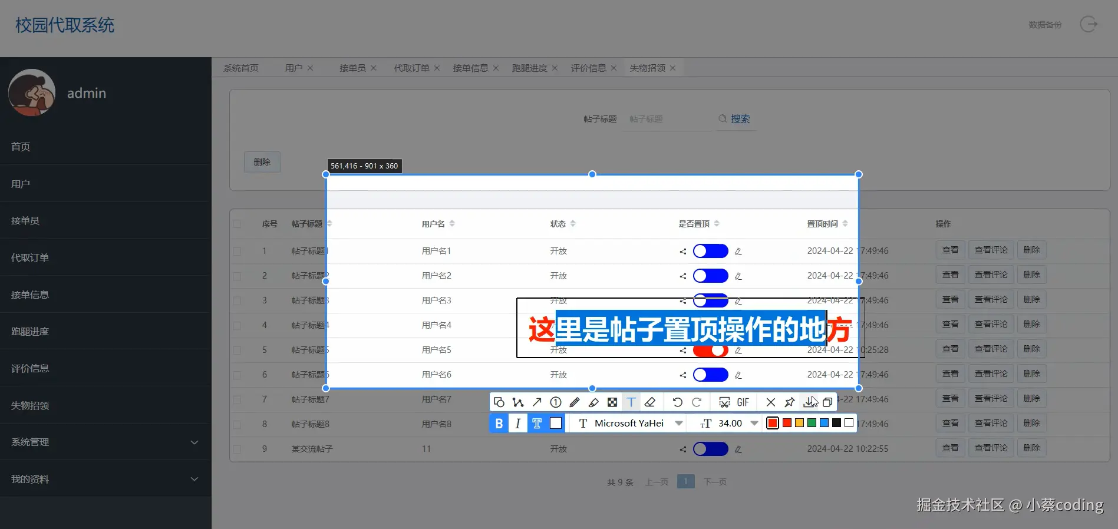Viewport: 1118px width, 529px height.
Task: Sort by the 帖子标题 column
Action: pos(329,224)
